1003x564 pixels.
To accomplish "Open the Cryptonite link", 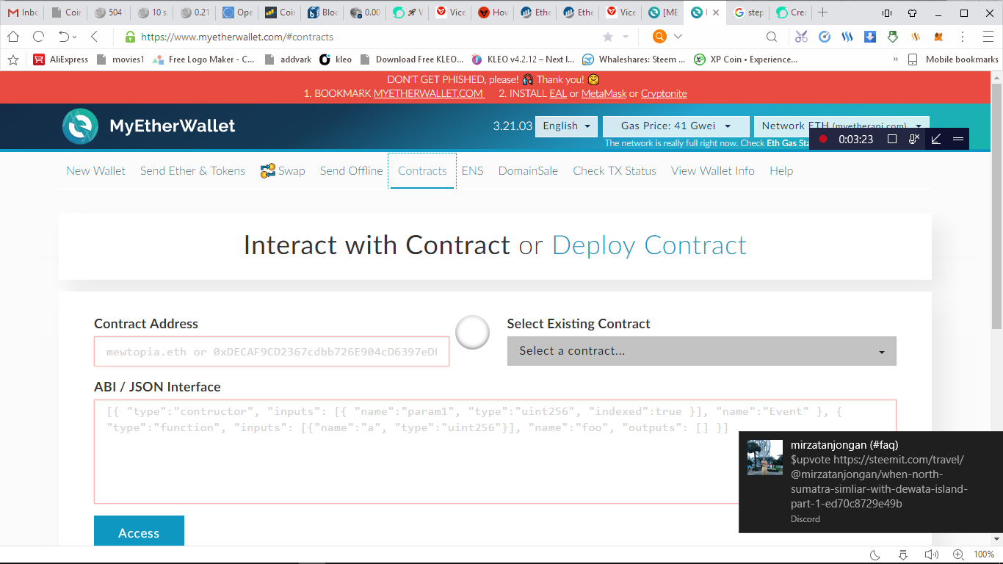I will 664,93.
